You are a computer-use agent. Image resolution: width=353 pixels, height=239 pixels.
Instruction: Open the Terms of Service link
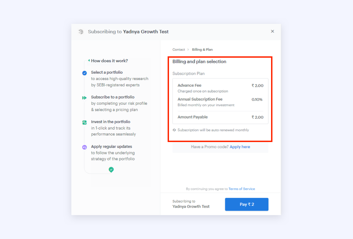(x=242, y=189)
